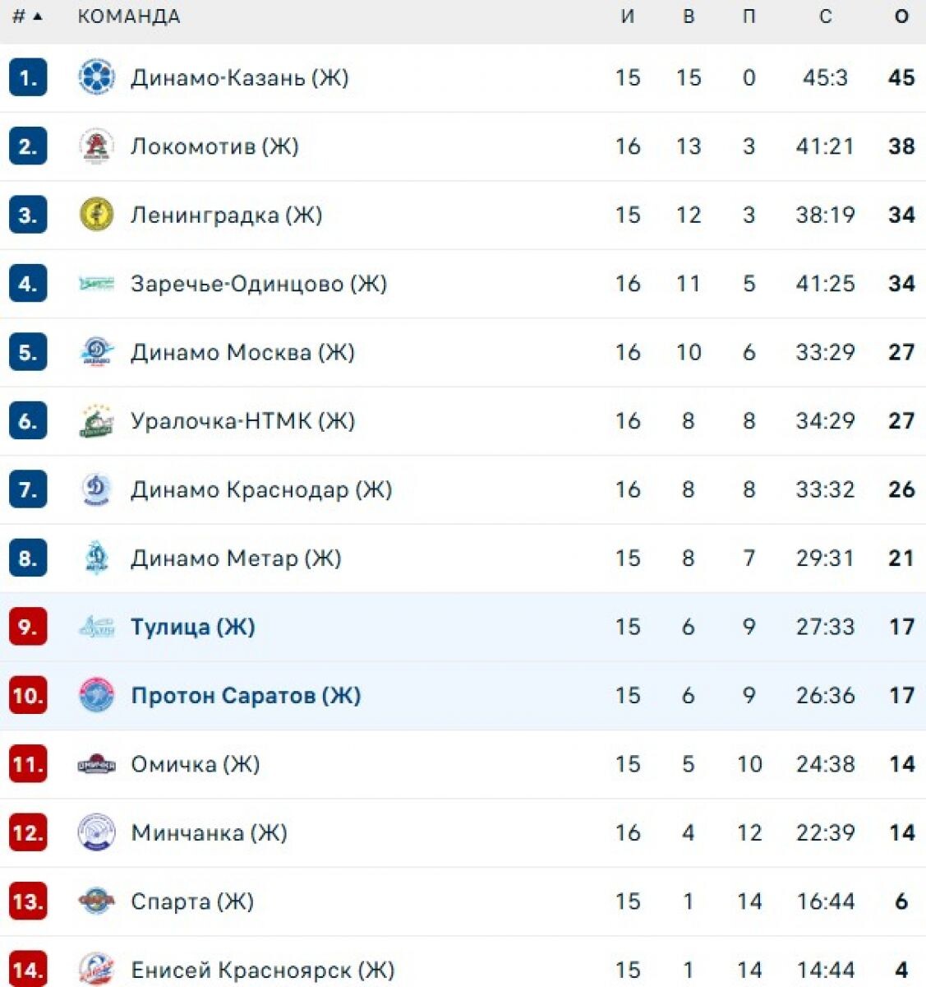Click the Заречье-Одинцово team logo

pyautogui.click(x=99, y=283)
